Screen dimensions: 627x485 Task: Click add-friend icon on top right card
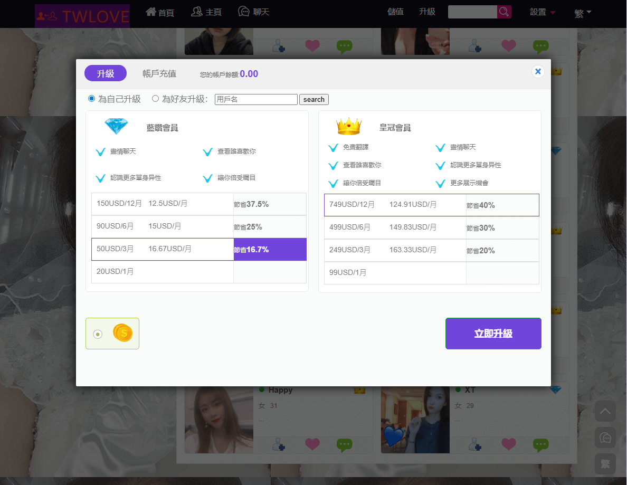coord(475,46)
